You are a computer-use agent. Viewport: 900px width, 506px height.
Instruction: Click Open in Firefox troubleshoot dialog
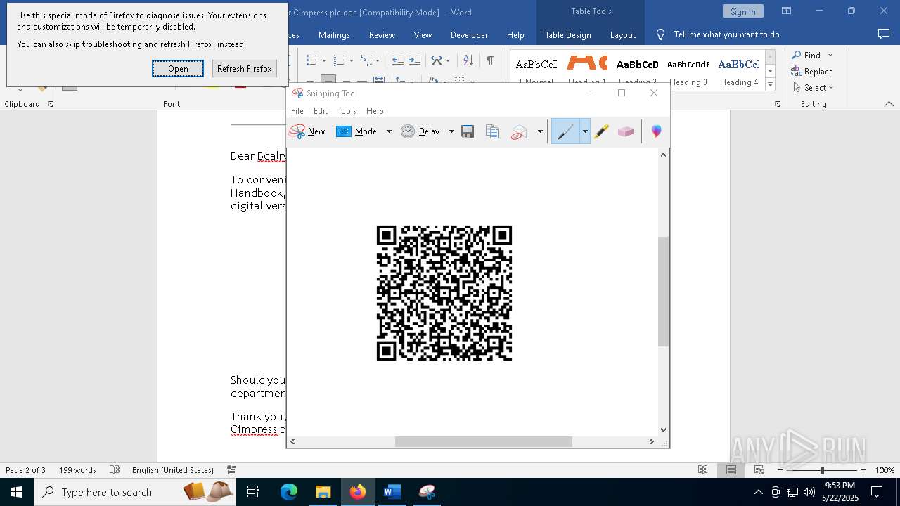178,68
